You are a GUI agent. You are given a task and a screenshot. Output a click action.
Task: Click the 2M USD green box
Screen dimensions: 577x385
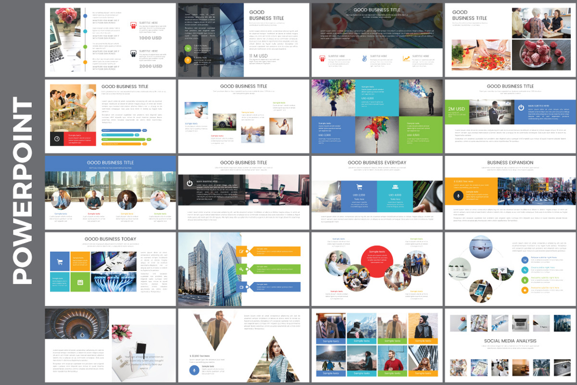[457, 112]
